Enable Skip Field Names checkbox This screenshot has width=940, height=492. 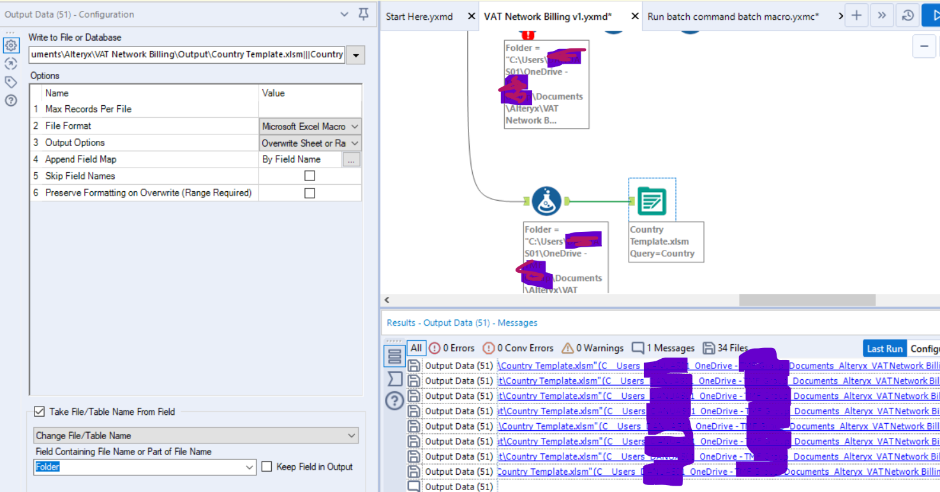tap(310, 176)
